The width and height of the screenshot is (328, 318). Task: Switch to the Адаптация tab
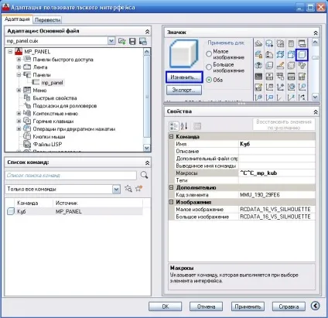tap(17, 19)
